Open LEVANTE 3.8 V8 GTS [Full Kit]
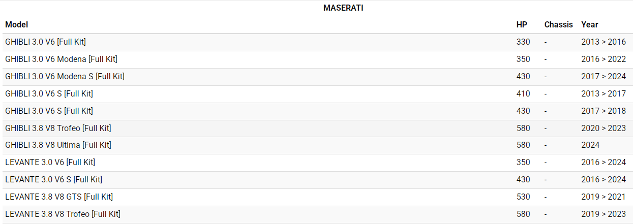633x224 pixels. pyautogui.click(x=59, y=197)
